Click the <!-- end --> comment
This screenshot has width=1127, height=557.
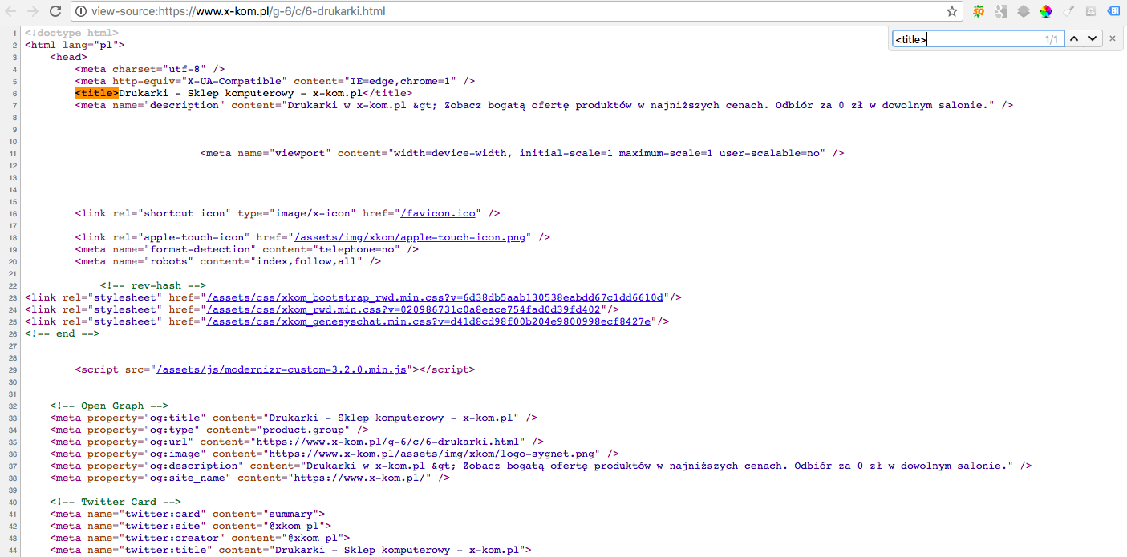(62, 333)
